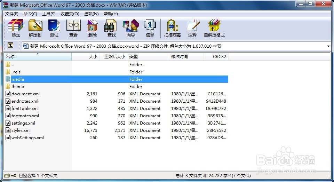The height and width of the screenshot is (182, 334).
Task: Click the styles.xml size value 16,773
Action: click(91, 130)
